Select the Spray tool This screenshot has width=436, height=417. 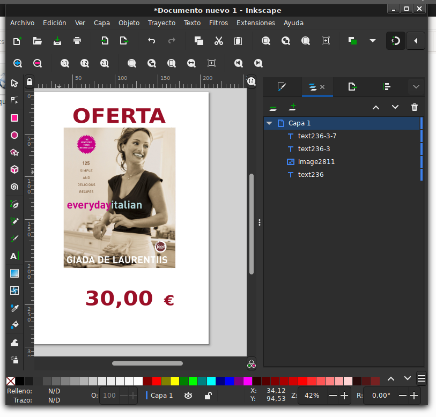[x=14, y=360]
